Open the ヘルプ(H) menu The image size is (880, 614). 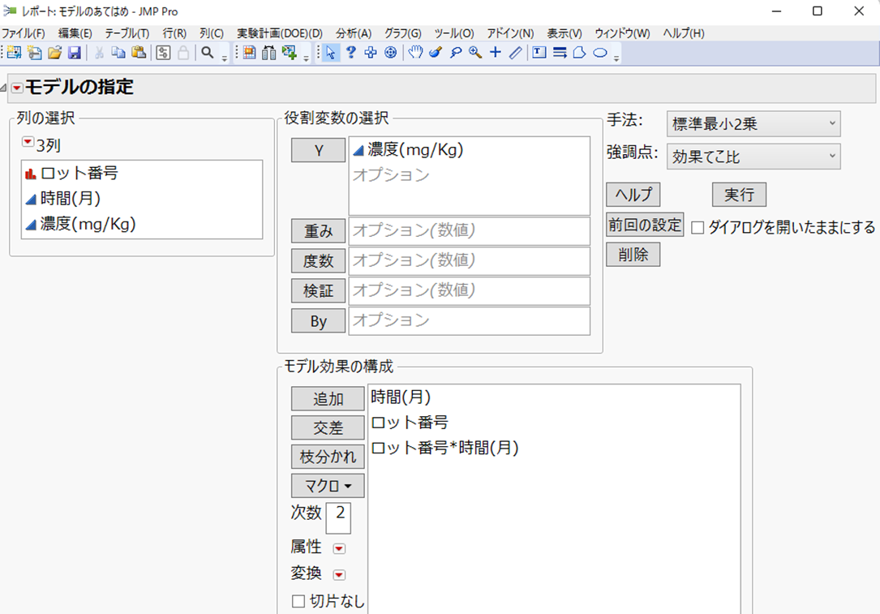point(683,33)
